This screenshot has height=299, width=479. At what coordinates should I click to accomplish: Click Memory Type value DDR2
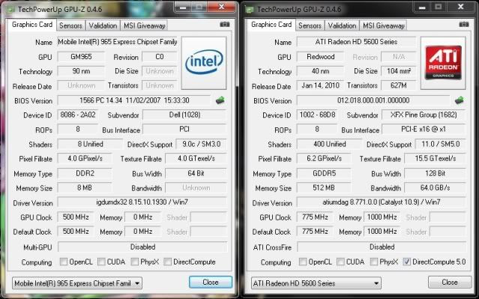(x=85, y=173)
